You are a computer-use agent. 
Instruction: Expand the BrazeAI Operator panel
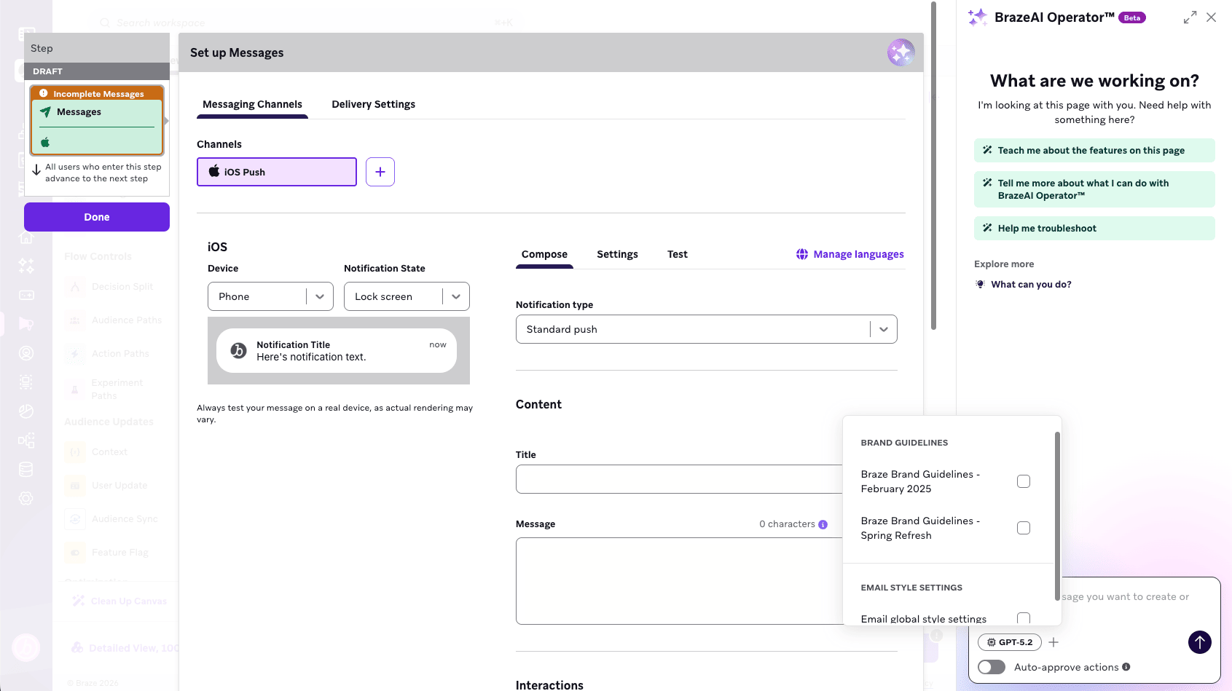tap(1190, 16)
